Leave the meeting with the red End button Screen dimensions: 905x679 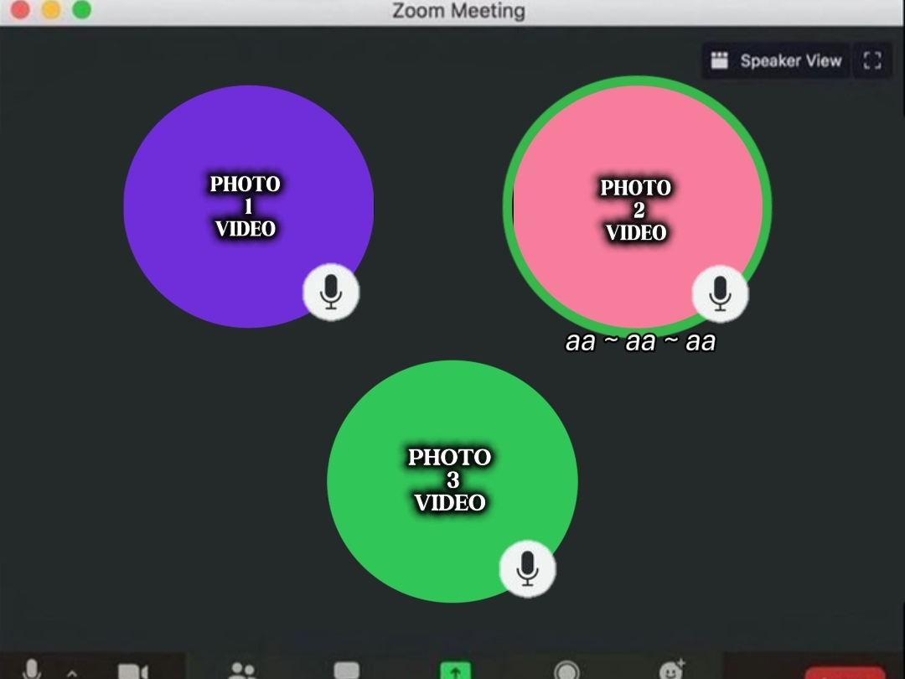[845, 672]
